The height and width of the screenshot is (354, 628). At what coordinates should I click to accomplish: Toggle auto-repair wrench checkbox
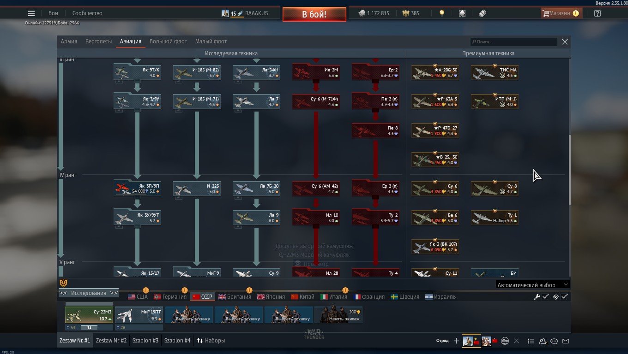(x=545, y=297)
